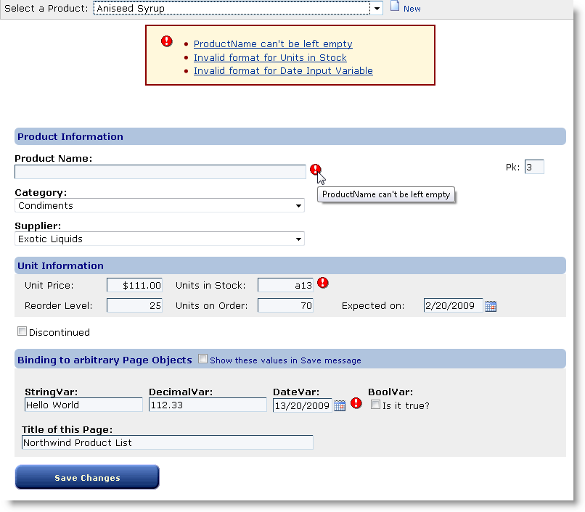Click the error icon next to Units in Stock
The width and height of the screenshot is (585, 512).
click(x=323, y=283)
